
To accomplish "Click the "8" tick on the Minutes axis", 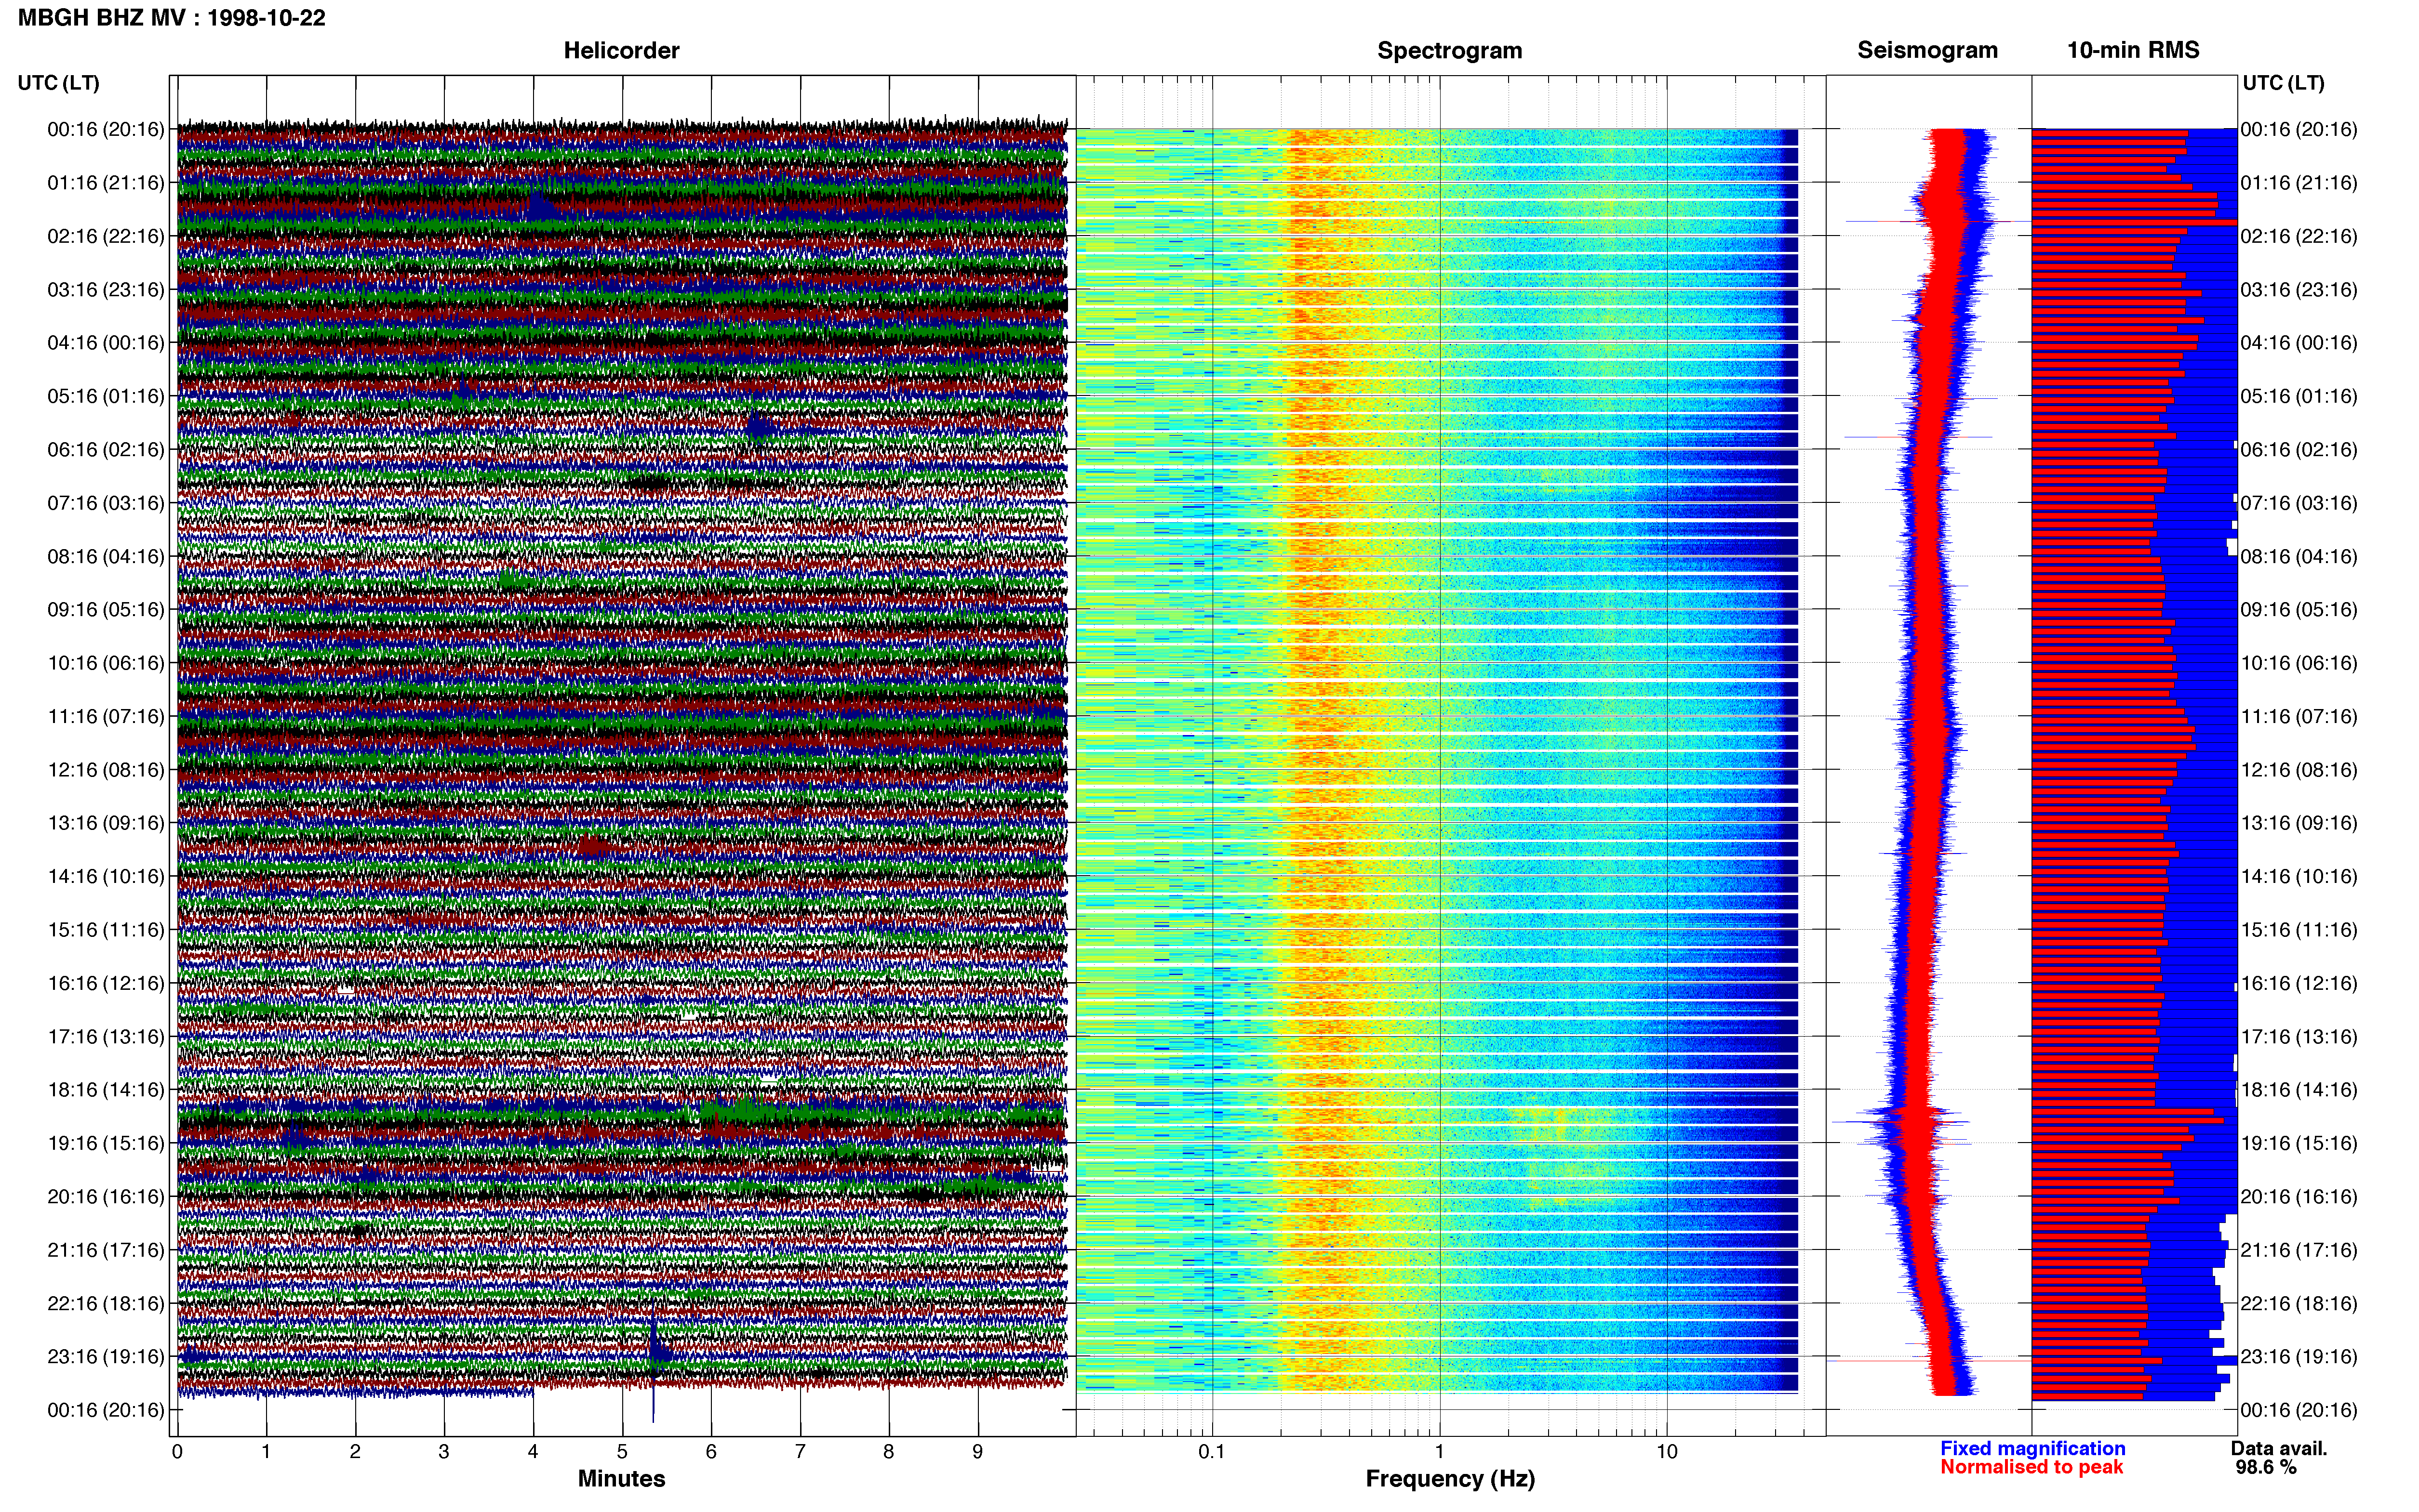I will (x=889, y=1451).
